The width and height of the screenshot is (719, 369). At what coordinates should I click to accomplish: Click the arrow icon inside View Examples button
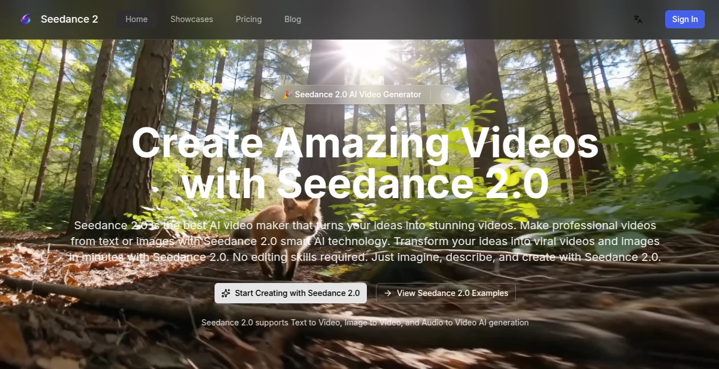[388, 293]
